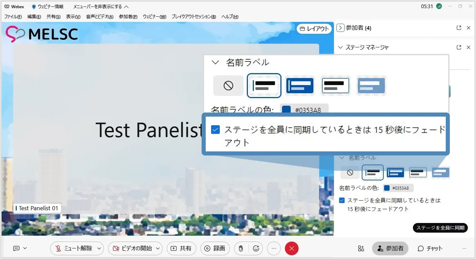Image resolution: width=476 pixels, height=259 pixels.
Task: Pop out the Stage Manager panel
Action: pyautogui.click(x=459, y=47)
